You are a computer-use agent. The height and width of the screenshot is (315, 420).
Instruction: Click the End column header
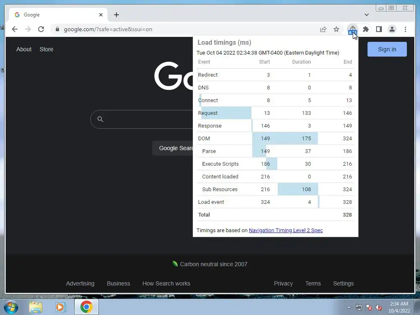pyautogui.click(x=348, y=62)
